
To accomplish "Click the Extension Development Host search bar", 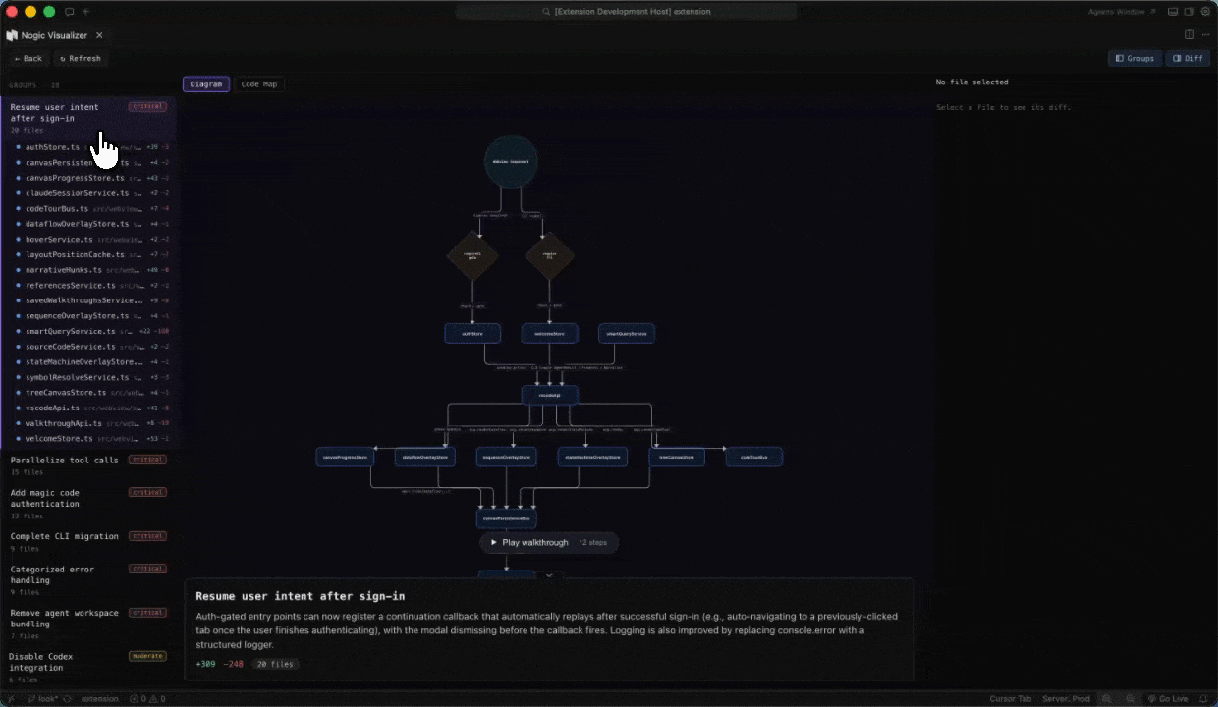I will coord(627,12).
